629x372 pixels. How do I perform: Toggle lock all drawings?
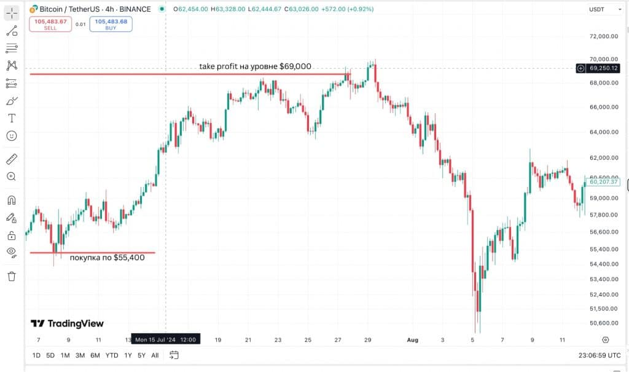point(12,235)
